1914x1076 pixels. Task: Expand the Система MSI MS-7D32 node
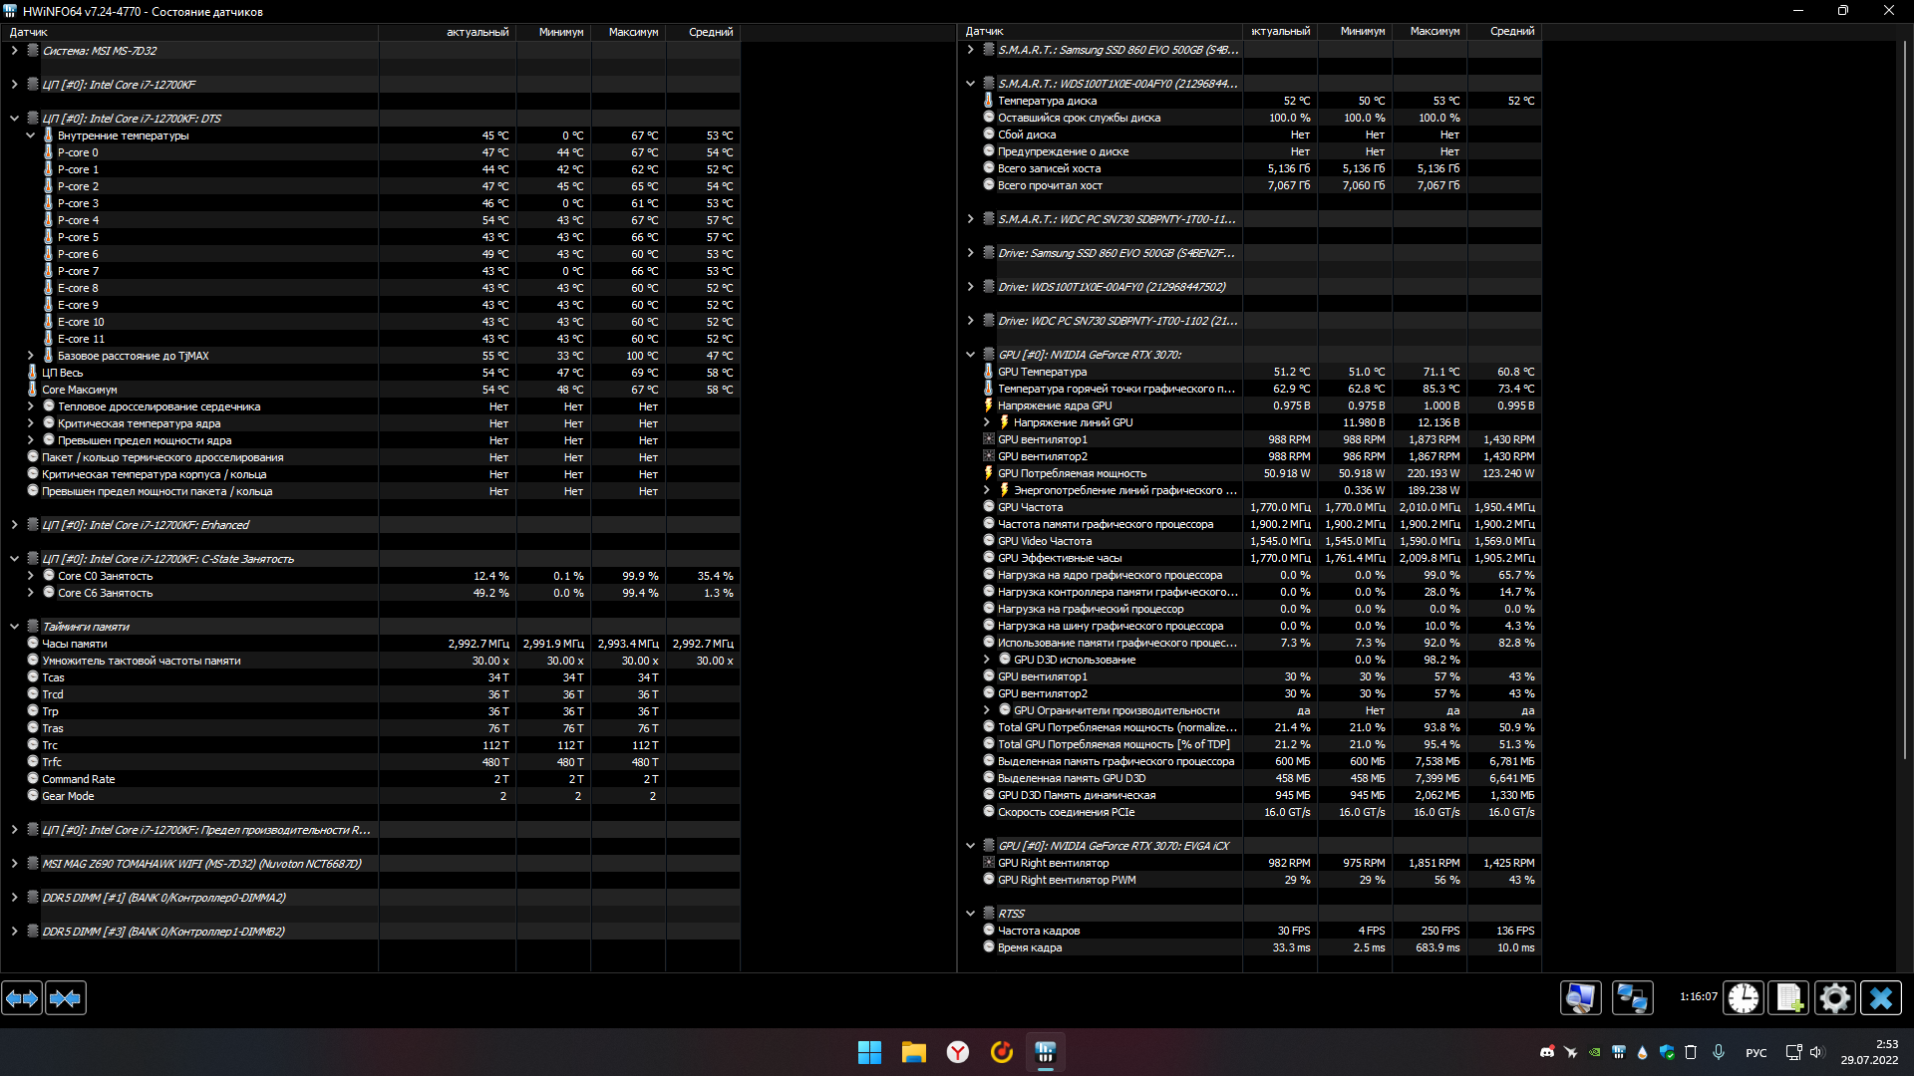coord(14,51)
